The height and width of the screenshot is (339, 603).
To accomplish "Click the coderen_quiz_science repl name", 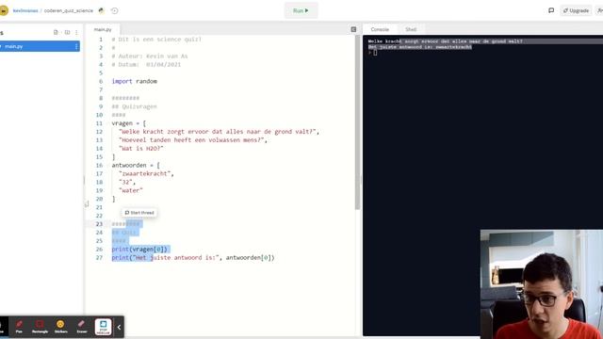I will point(69,10).
